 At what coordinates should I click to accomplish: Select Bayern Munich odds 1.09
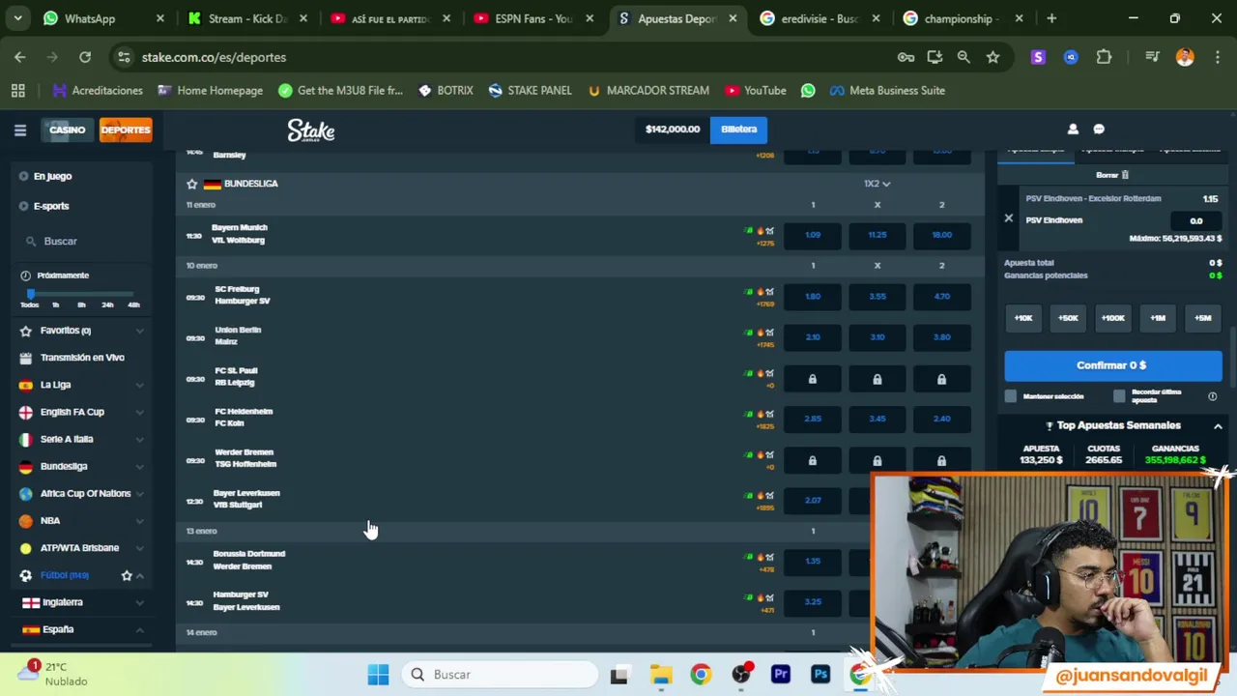pos(813,235)
